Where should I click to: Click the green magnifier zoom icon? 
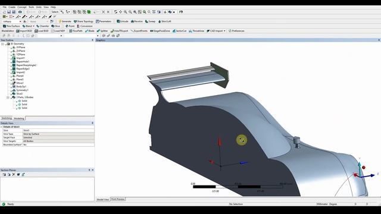145,12
